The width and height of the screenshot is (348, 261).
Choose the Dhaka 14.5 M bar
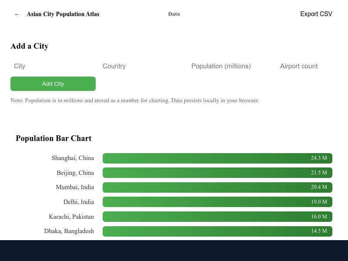pos(217,231)
